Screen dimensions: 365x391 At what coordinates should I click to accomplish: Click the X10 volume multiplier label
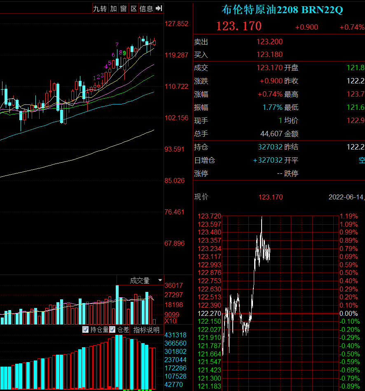[170, 321]
